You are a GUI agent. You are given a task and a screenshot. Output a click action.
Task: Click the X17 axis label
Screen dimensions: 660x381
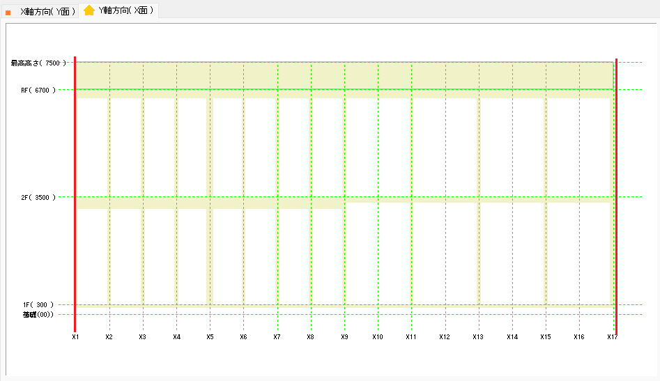pos(612,337)
